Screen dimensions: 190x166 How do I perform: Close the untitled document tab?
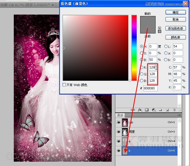(x=53, y=5)
